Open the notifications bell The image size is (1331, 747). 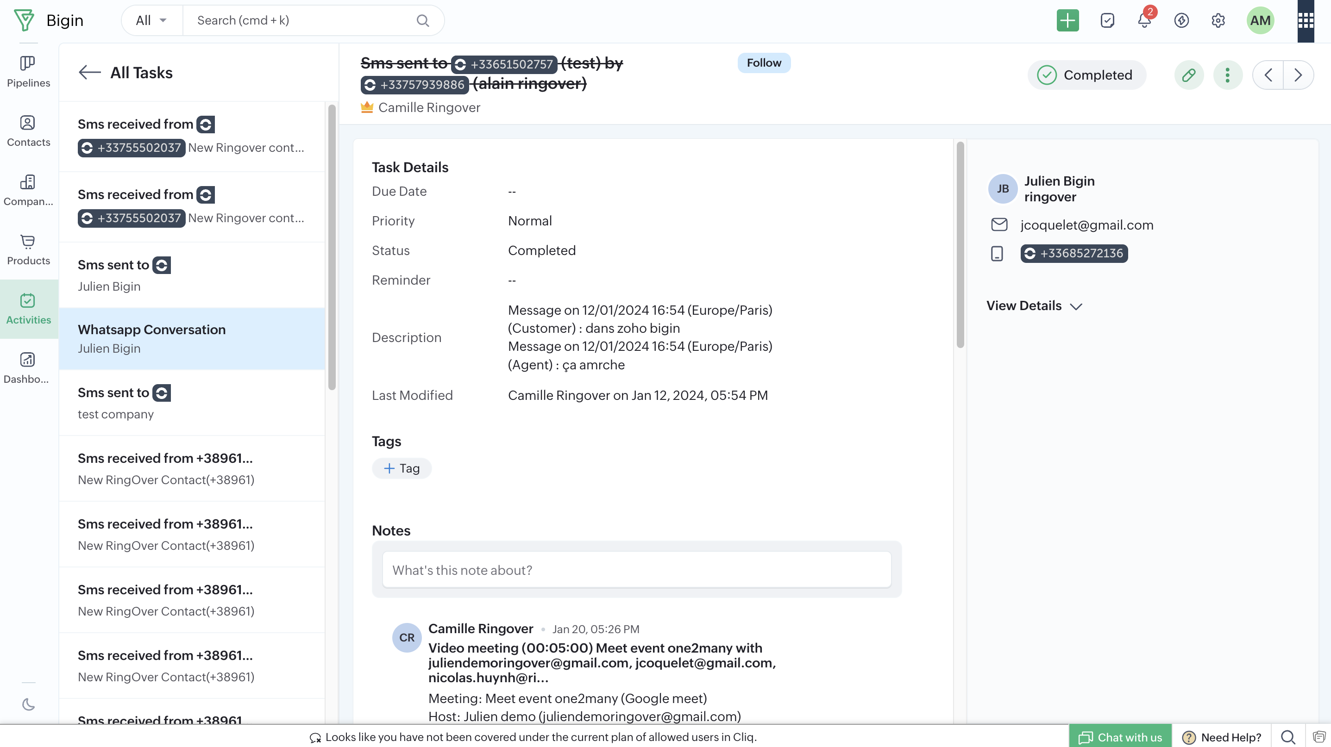click(1144, 21)
